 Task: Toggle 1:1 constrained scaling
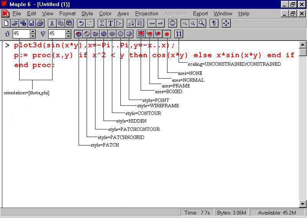click(179, 34)
